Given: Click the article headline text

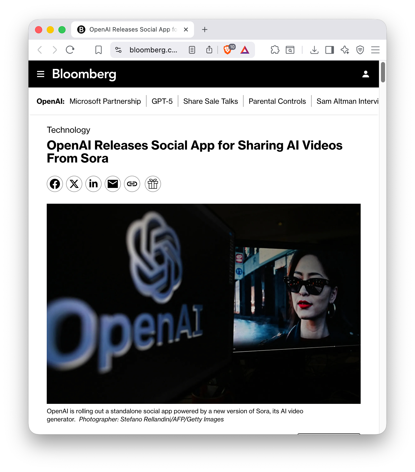Looking at the screenshot, I should 195,152.
